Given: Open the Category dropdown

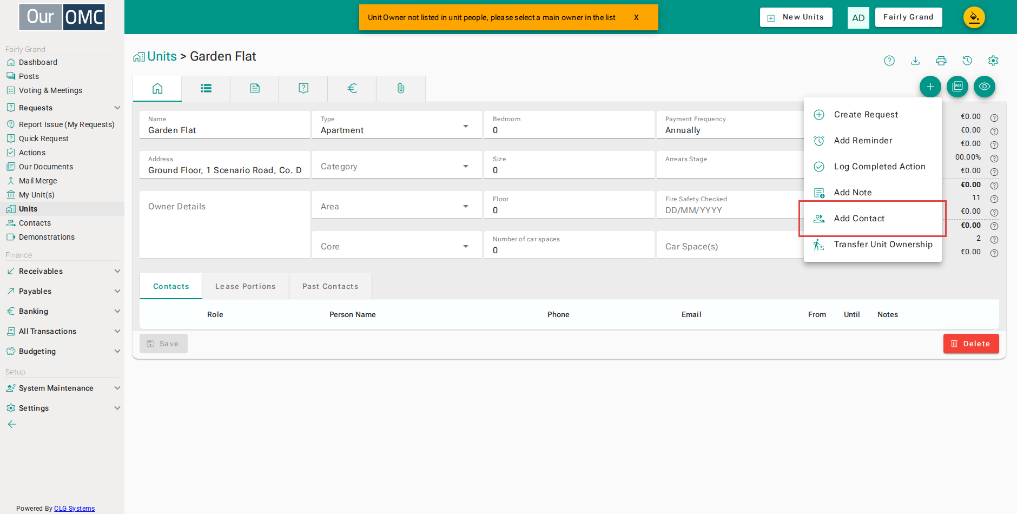Looking at the screenshot, I should pyautogui.click(x=397, y=165).
